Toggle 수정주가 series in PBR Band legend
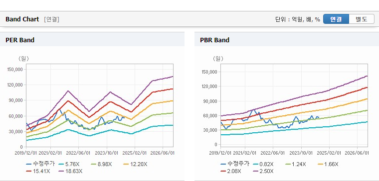Viewport: 379px width, 181px height. (235, 164)
